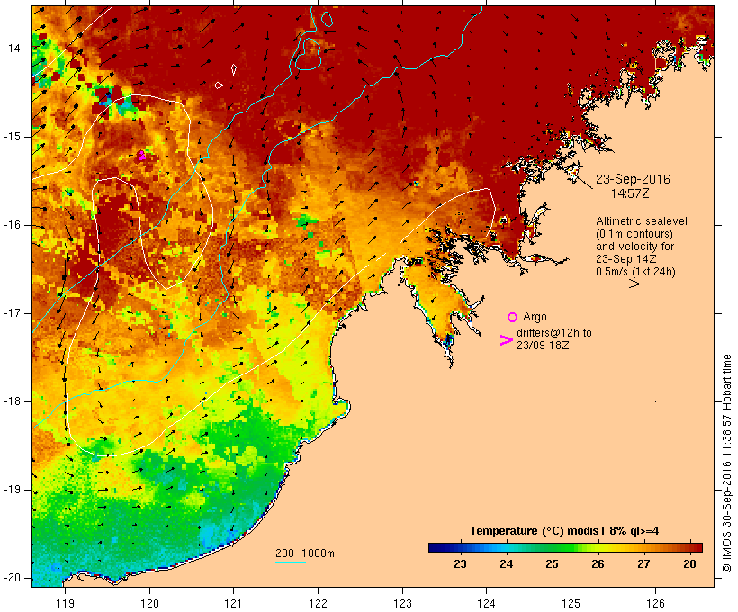Click the color bar label 27
The height and width of the screenshot is (612, 738).
tap(643, 564)
